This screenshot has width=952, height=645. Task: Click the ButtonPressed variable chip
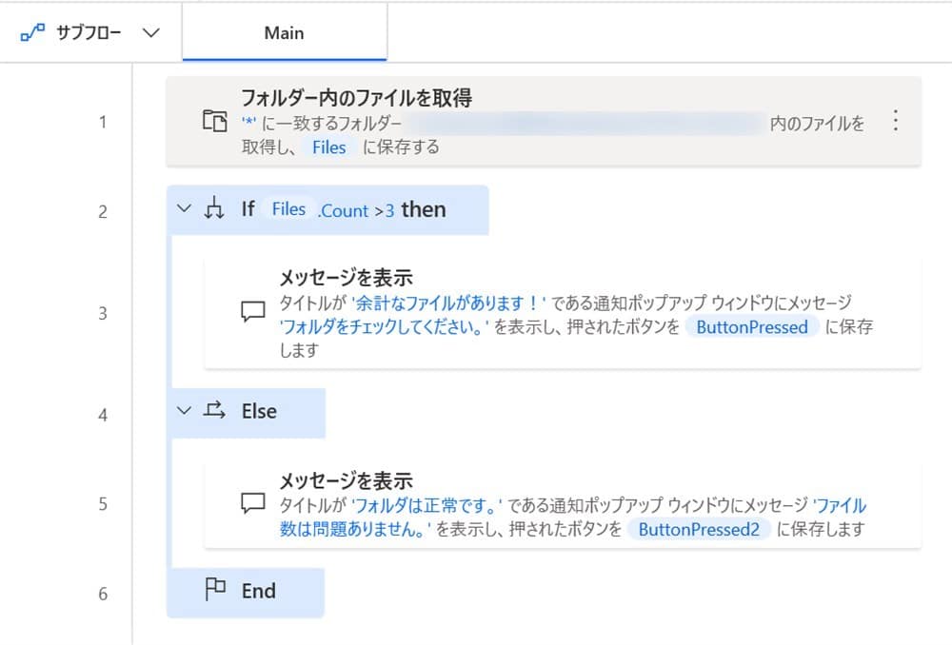[x=752, y=327]
